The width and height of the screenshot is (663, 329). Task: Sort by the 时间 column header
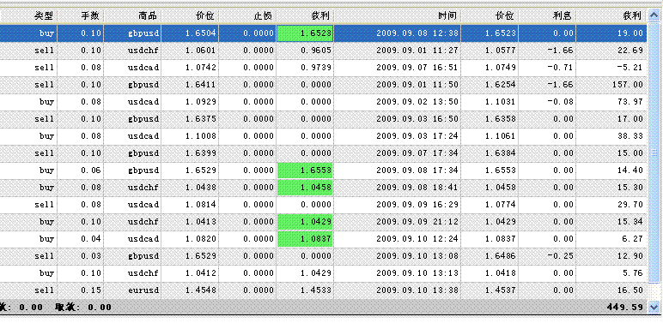pyautogui.click(x=397, y=16)
